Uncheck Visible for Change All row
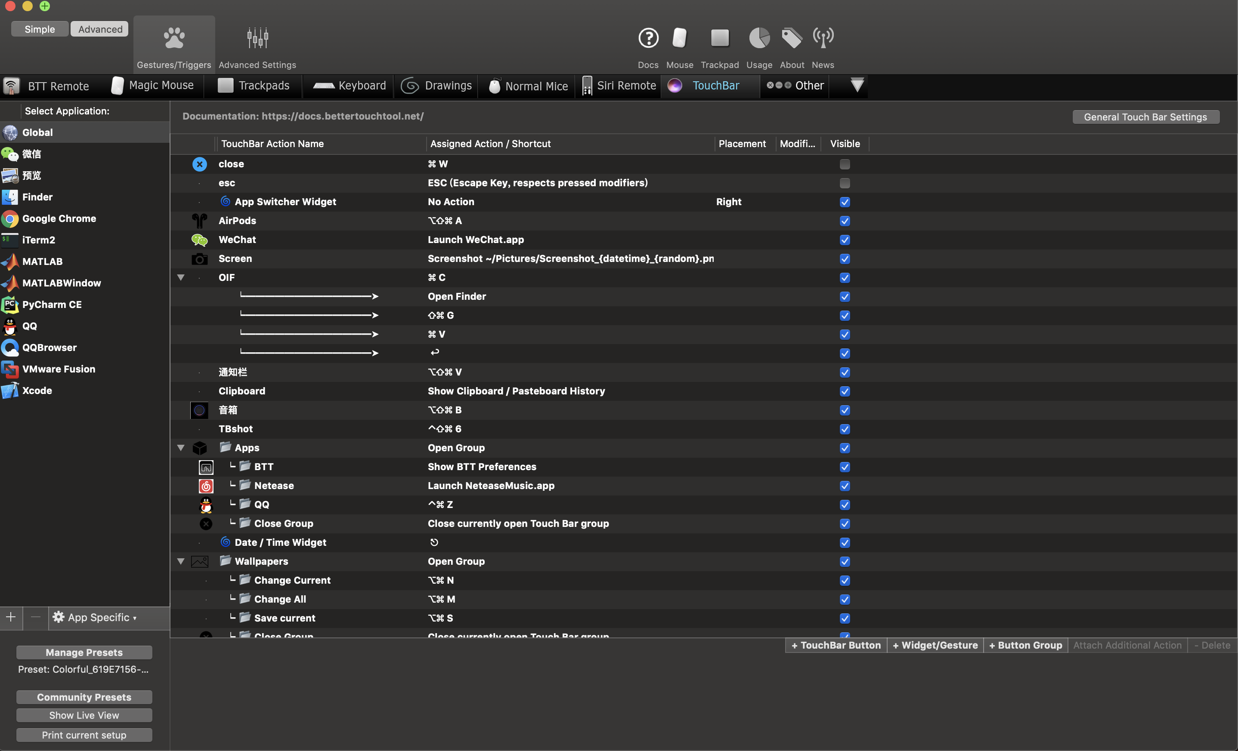Viewport: 1238px width, 751px height. [x=844, y=600]
